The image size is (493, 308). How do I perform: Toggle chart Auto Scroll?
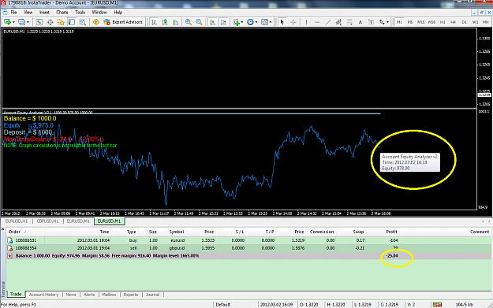[x=212, y=22]
